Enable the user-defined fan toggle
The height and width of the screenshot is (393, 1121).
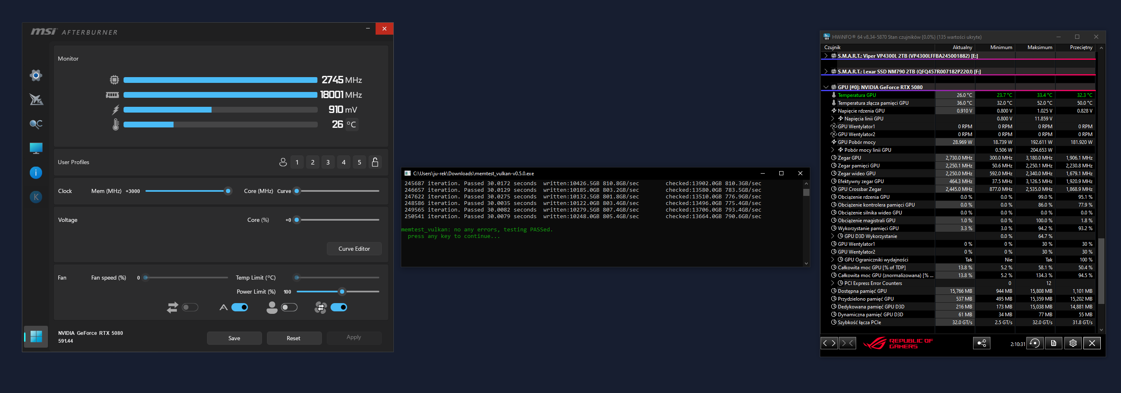[x=289, y=308]
